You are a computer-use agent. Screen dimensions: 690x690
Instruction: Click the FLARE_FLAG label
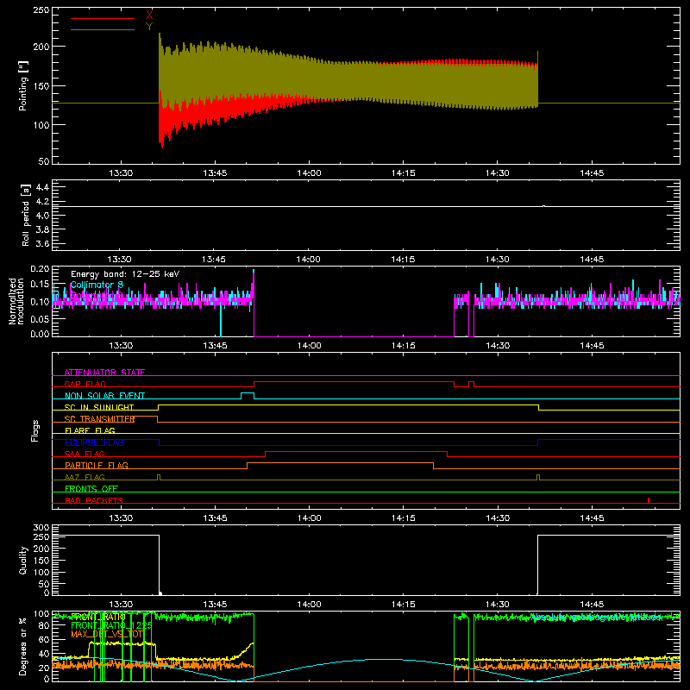click(90, 430)
